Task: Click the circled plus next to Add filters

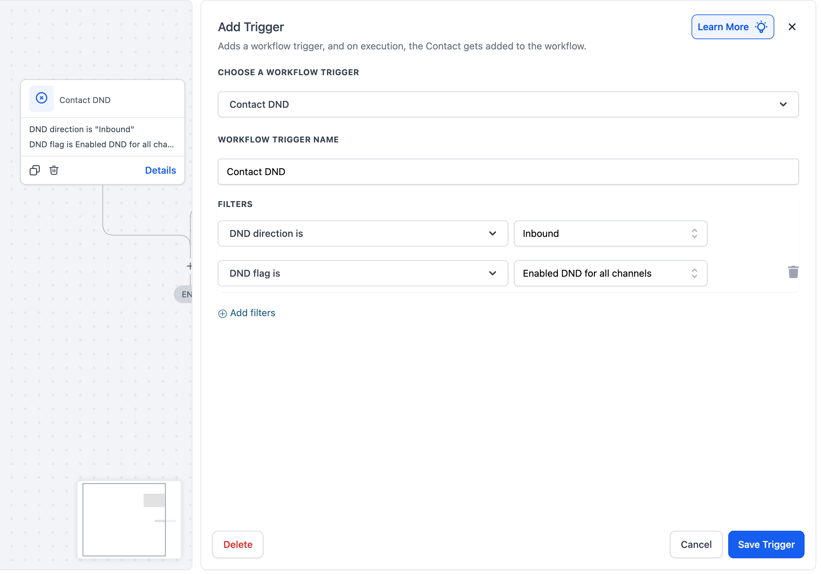Action: 222,313
